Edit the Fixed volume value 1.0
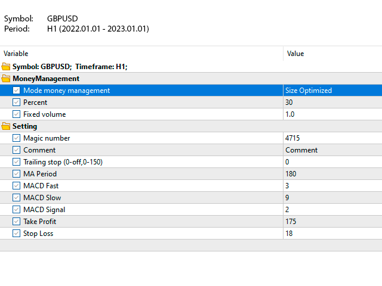This screenshot has height=286, width=382. [x=332, y=114]
